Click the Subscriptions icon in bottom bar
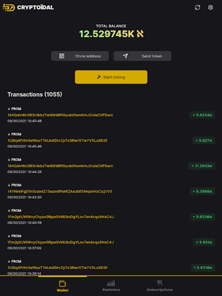This screenshot has height=296, width=222. [160, 283]
